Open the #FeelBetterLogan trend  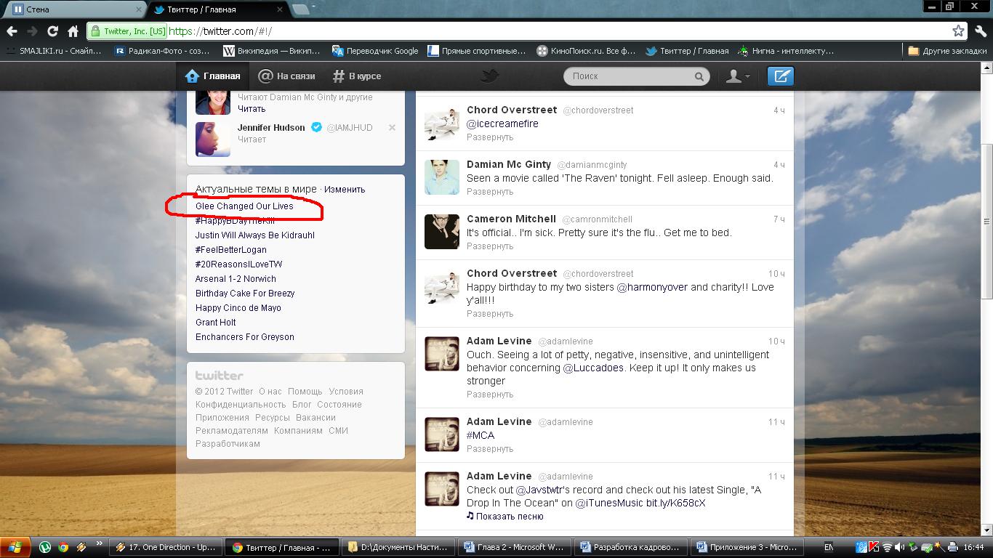(231, 250)
